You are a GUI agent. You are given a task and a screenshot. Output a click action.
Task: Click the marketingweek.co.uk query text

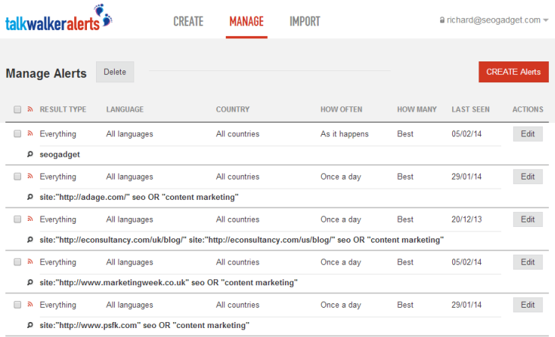[x=169, y=282]
